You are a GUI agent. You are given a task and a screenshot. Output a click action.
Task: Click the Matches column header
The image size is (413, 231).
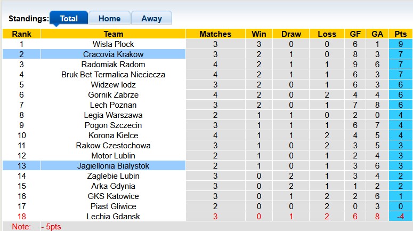click(x=215, y=34)
